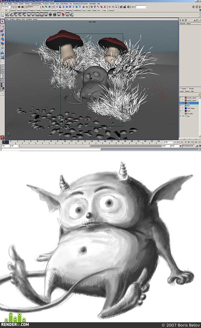Open animation preferences icon by character set
This screenshot has height=328, width=201.
pos(200,146)
